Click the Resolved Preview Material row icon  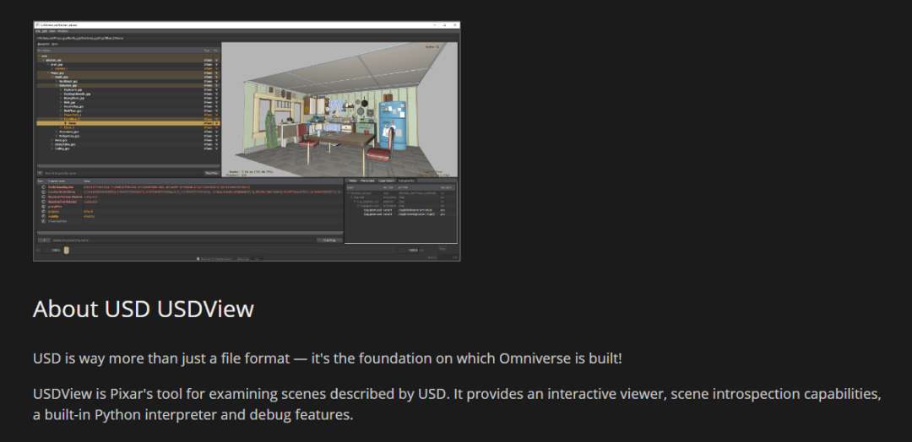[x=43, y=197]
